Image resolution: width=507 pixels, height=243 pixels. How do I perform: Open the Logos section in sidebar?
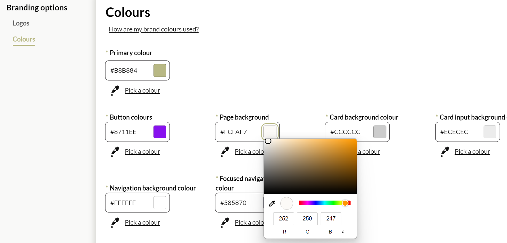[x=21, y=23]
